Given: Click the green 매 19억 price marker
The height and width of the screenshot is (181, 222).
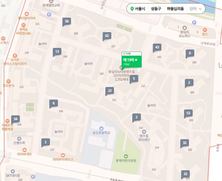Looking at the screenshot, I should pyautogui.click(x=132, y=60).
